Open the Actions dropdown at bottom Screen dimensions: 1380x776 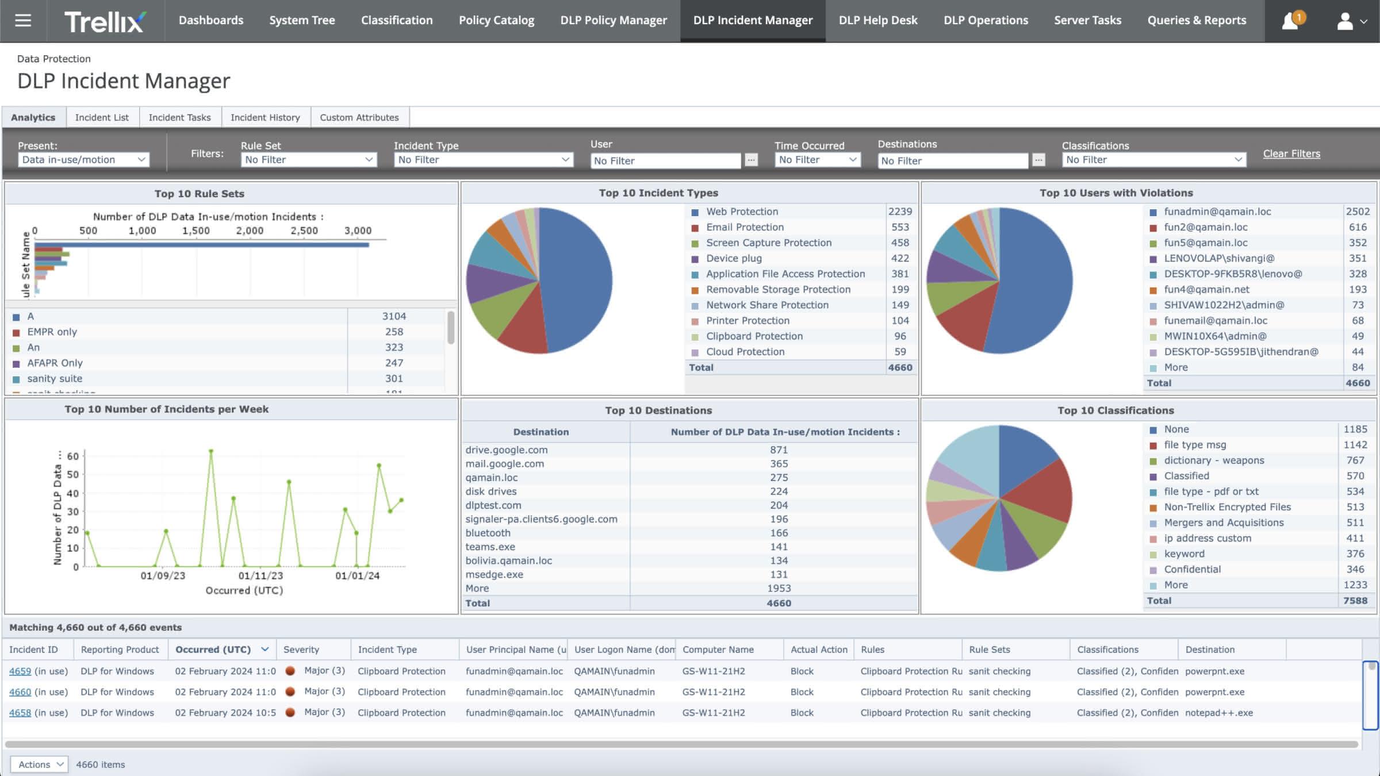point(40,764)
